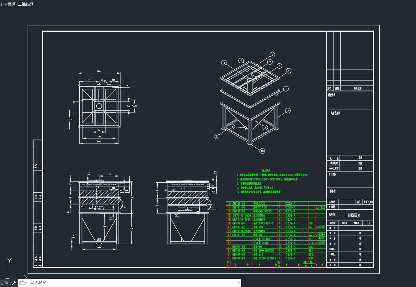Click the L=1920 remark cell

(x=320, y=227)
